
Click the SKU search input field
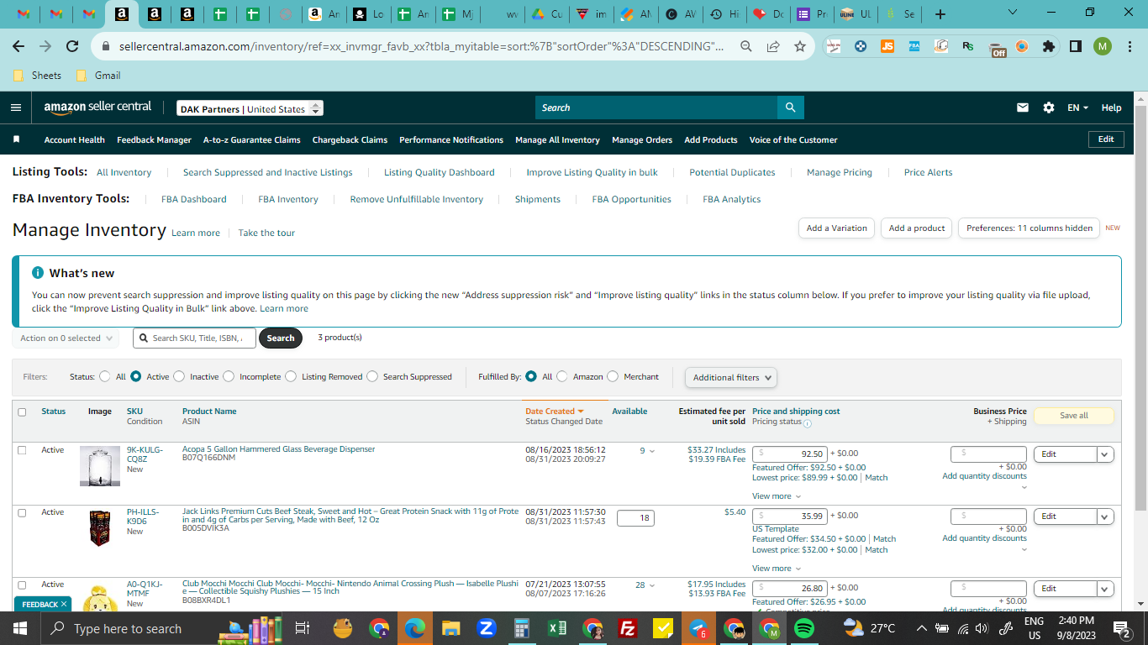[194, 338]
